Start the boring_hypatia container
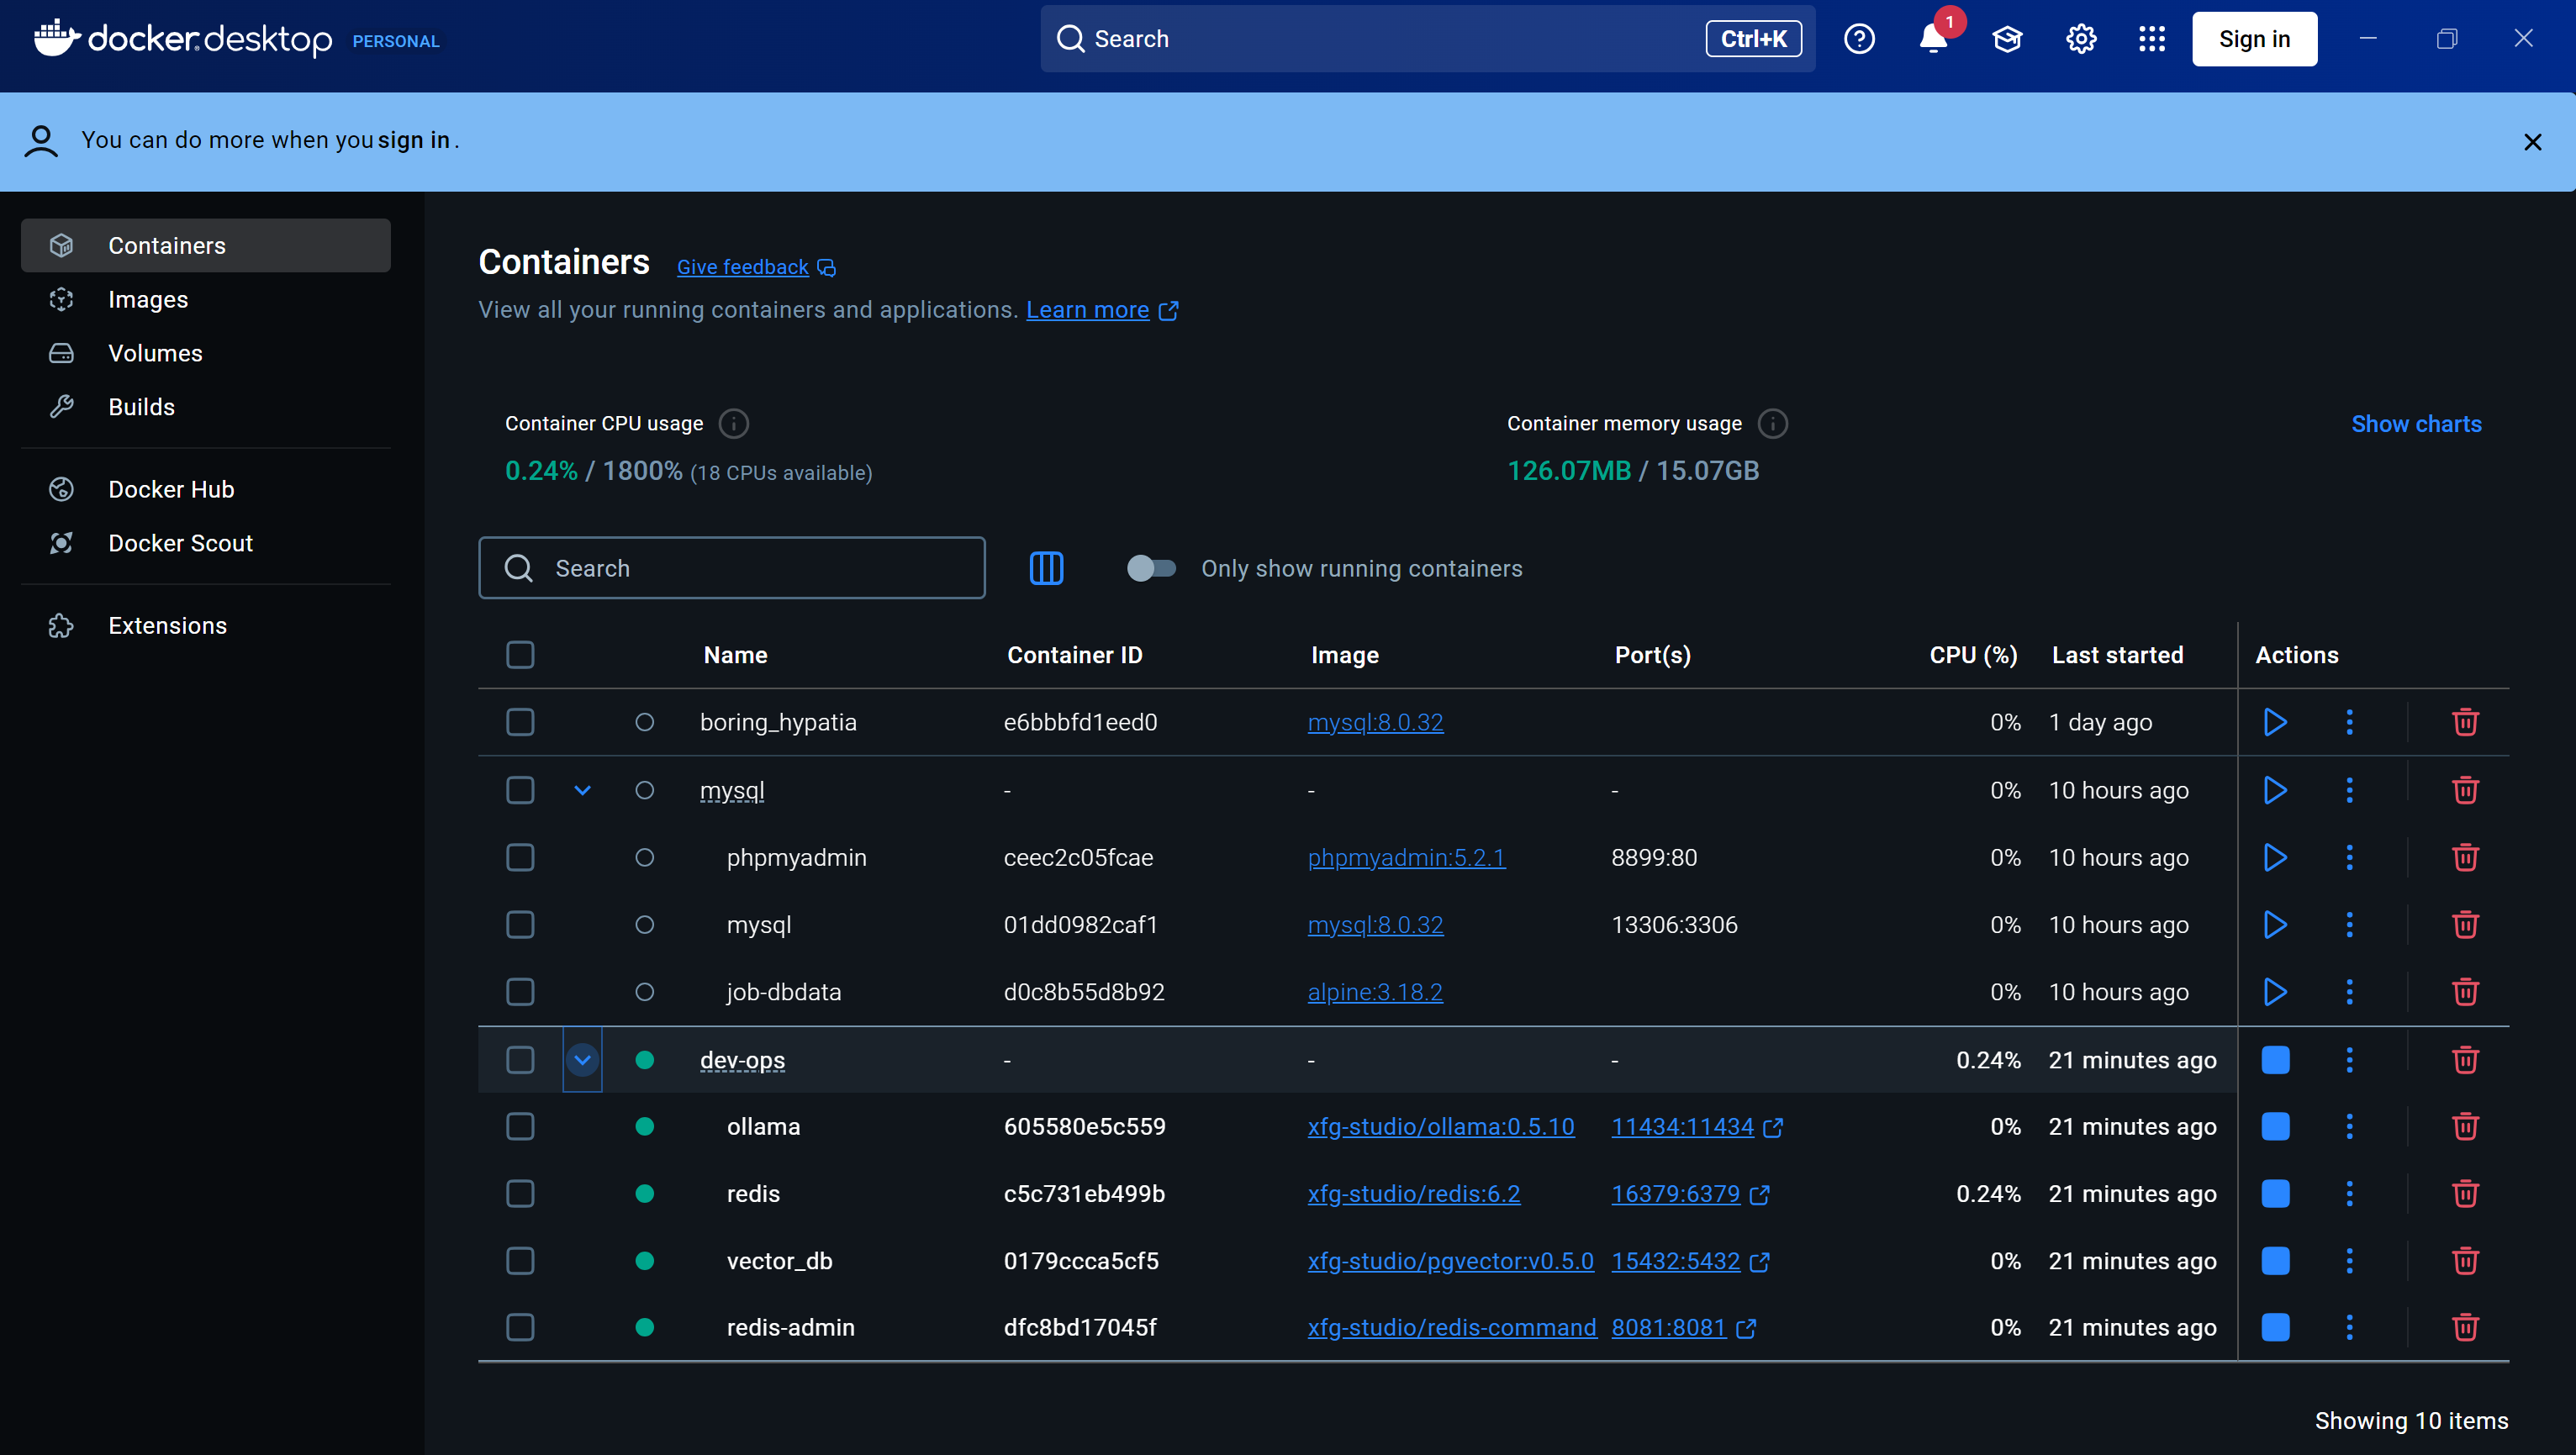This screenshot has height=1455, width=2576. (2274, 722)
